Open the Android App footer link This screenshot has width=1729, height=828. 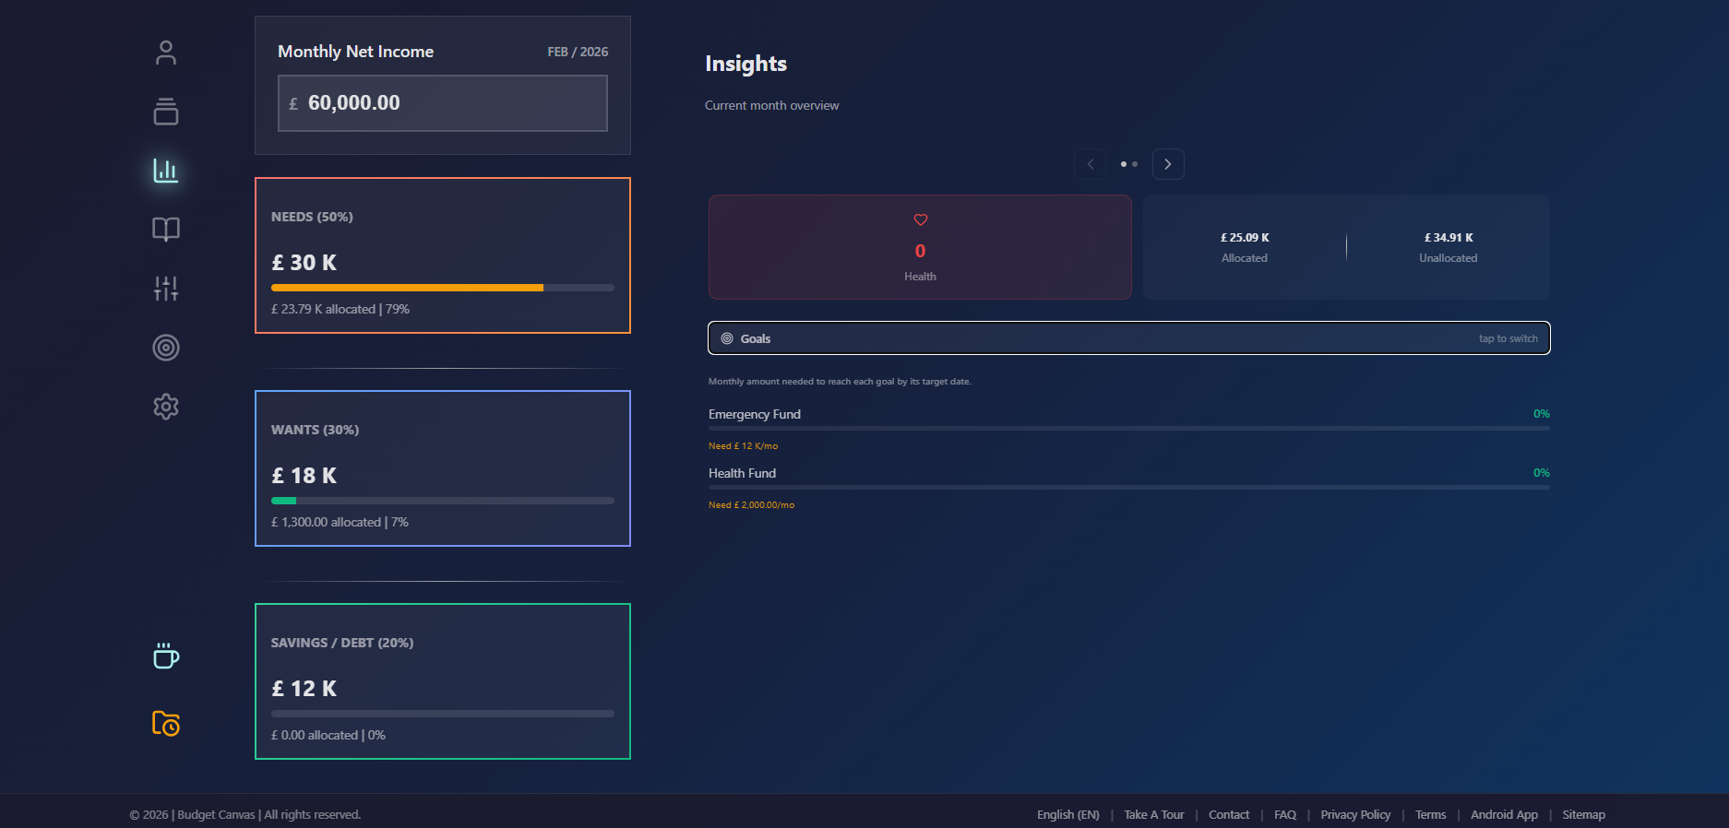click(1504, 814)
